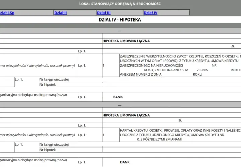The image size is (241, 168).
Task: Select the DZIAŁ IV - HIPOTEKA heading
Action: point(120,20)
